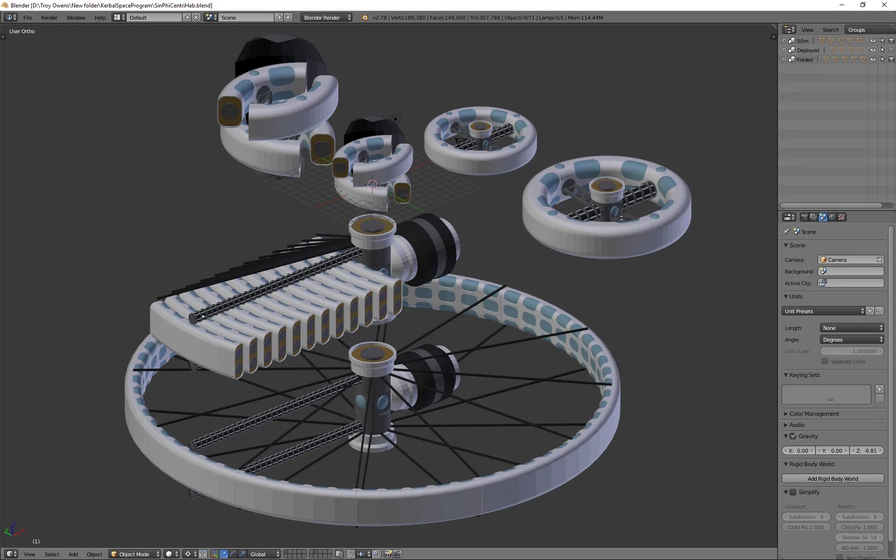896x560 pixels.
Task: Expand the Color Management panel
Action: click(814, 413)
